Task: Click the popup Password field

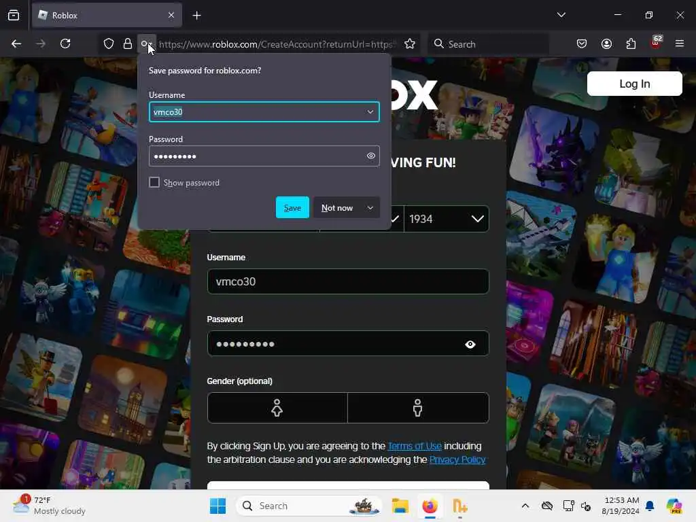Action: pyautogui.click(x=264, y=156)
